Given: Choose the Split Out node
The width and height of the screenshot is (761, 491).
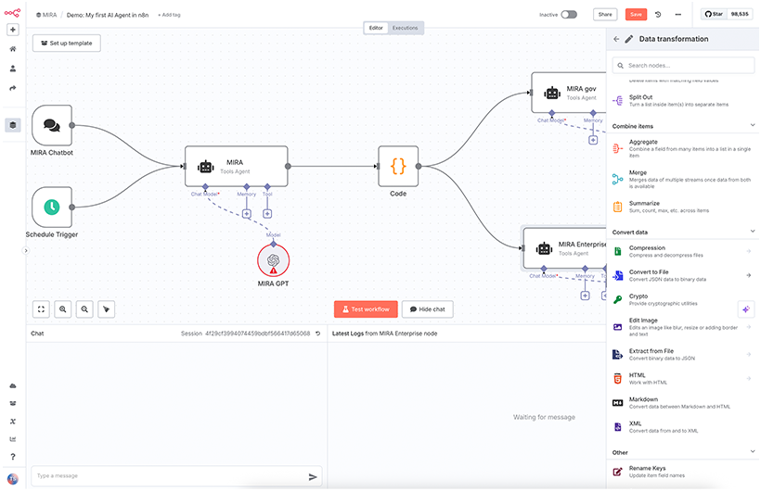Looking at the screenshot, I should click(x=683, y=100).
